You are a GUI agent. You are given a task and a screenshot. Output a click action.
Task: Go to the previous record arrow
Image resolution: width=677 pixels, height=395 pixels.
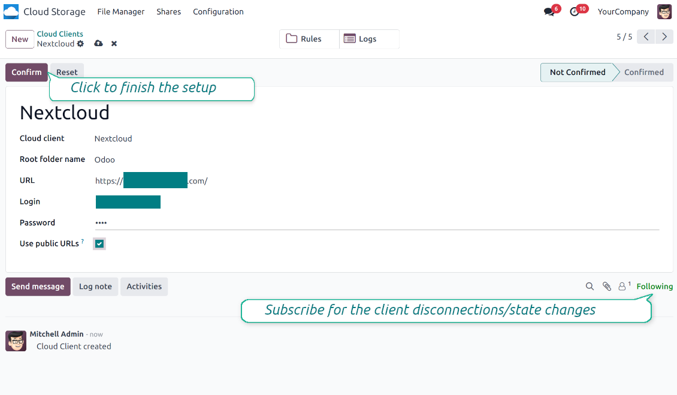pos(646,37)
